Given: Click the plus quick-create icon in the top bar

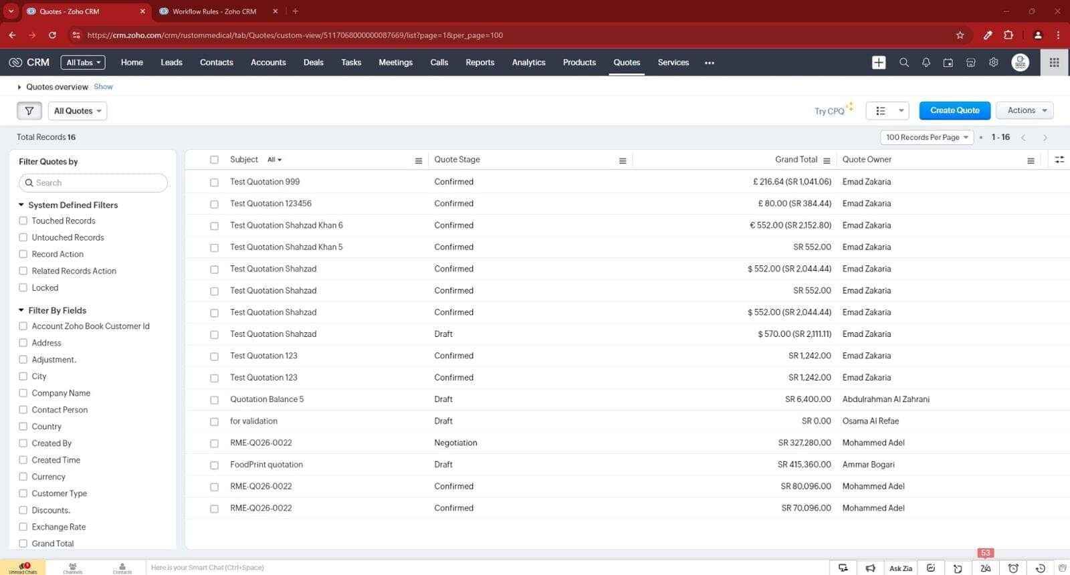Looking at the screenshot, I should point(879,62).
